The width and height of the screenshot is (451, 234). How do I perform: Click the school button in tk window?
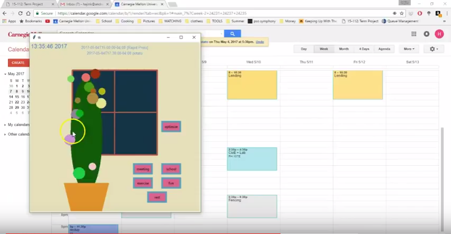(x=171, y=169)
